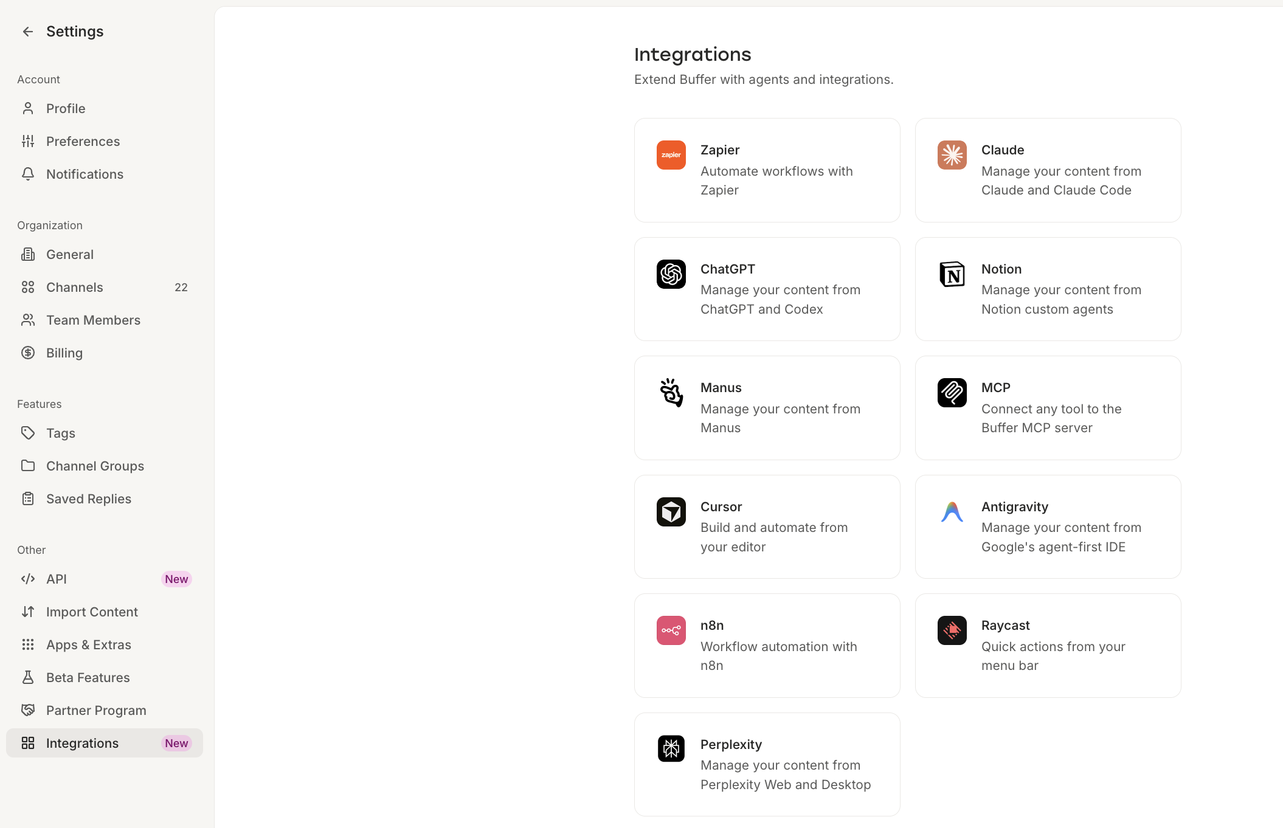Go back using the Settings arrow

coord(28,32)
